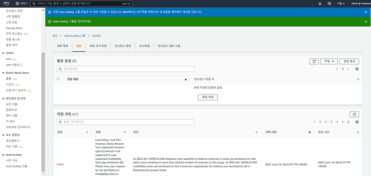This screenshot has height=176, width=371.
Task: Open AMI 카탈로그 in sidebar
Action: [14, 65]
